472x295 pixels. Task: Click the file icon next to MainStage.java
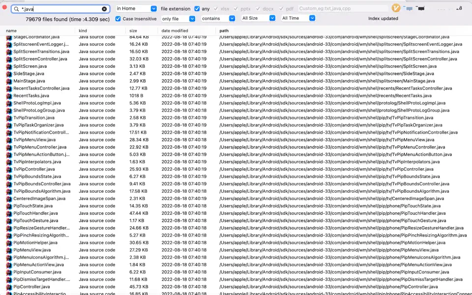[8, 81]
